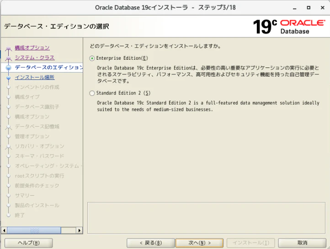Click the リカバリ・オプション step text

[40, 146]
